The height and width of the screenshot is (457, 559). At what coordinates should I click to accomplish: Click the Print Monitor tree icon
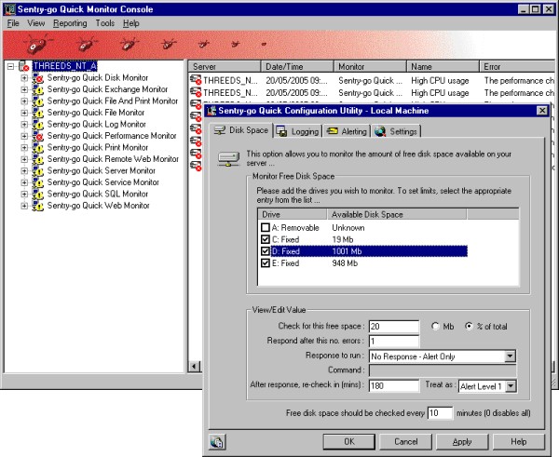click(x=37, y=147)
